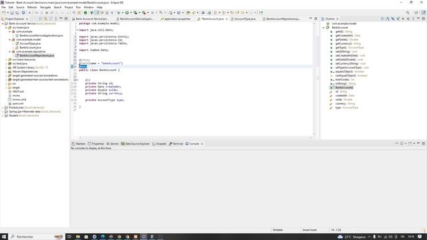The height and width of the screenshot is (240, 427).
Task: Open the Window menu
Action: (x=89, y=7)
